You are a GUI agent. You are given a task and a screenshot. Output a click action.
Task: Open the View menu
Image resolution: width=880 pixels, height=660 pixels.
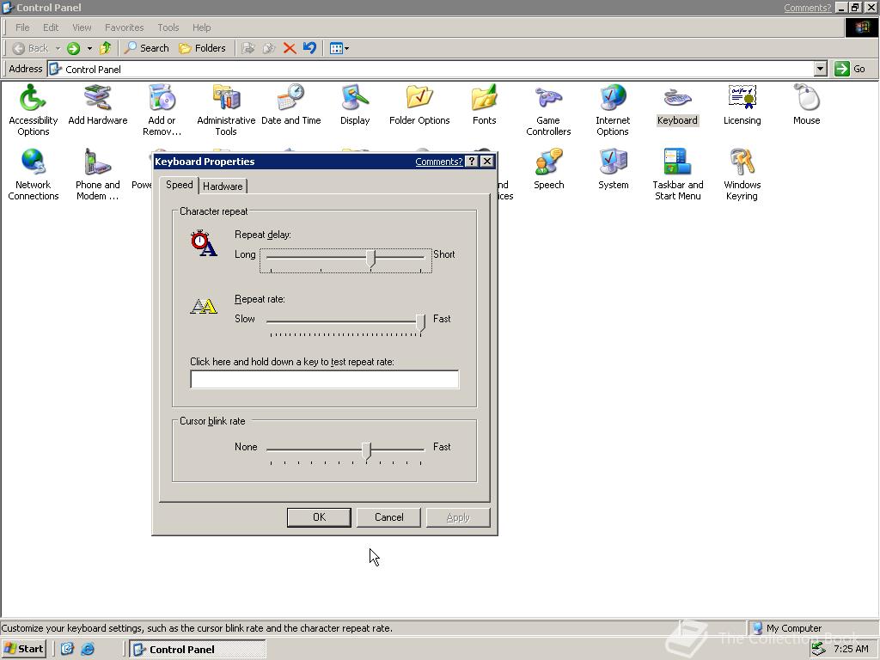pos(82,27)
